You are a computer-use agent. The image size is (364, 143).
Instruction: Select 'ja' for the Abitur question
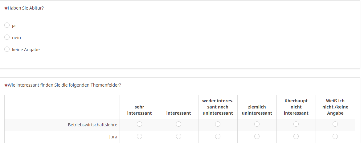[7, 25]
